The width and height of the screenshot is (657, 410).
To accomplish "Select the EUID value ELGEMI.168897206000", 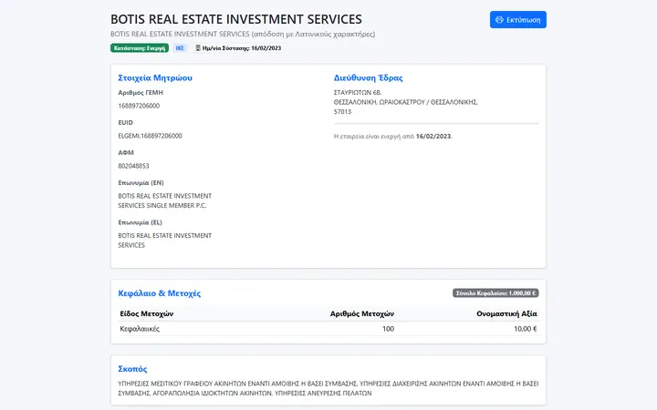I will [x=150, y=136].
